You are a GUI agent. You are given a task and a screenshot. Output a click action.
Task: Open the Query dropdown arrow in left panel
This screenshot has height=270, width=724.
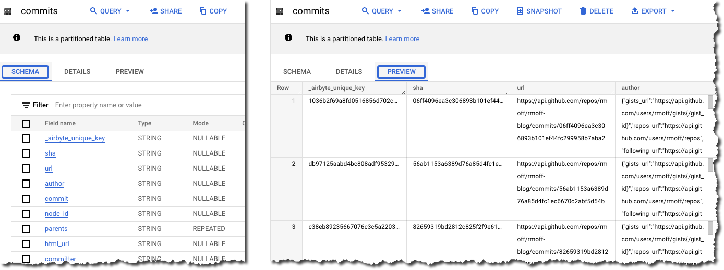tap(128, 11)
